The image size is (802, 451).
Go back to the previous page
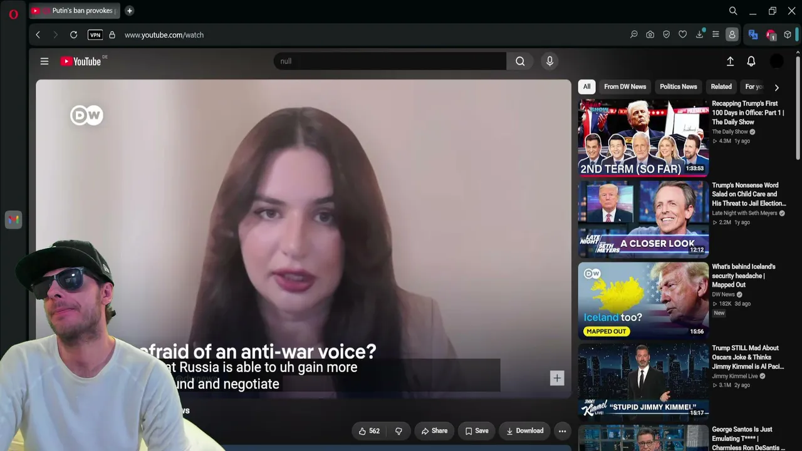point(38,35)
